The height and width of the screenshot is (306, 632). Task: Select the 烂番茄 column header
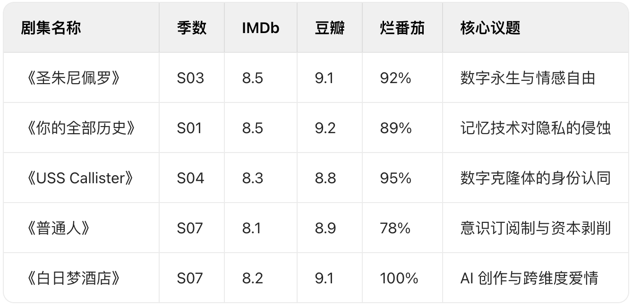pyautogui.click(x=402, y=28)
